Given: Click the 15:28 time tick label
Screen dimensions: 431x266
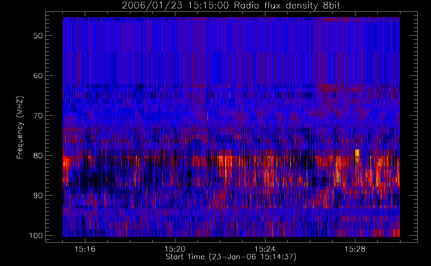Looking at the screenshot, I should (x=355, y=249).
